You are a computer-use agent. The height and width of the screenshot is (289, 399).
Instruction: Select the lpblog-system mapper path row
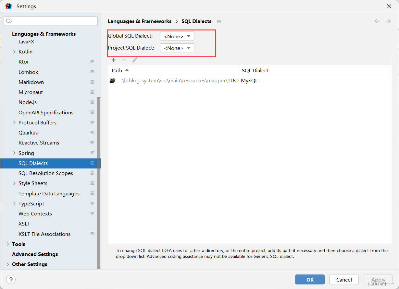250,81
